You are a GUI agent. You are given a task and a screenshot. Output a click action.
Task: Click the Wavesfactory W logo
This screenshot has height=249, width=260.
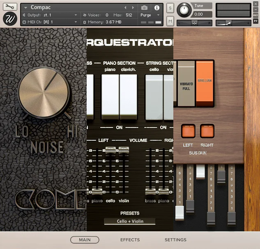click(x=10, y=18)
